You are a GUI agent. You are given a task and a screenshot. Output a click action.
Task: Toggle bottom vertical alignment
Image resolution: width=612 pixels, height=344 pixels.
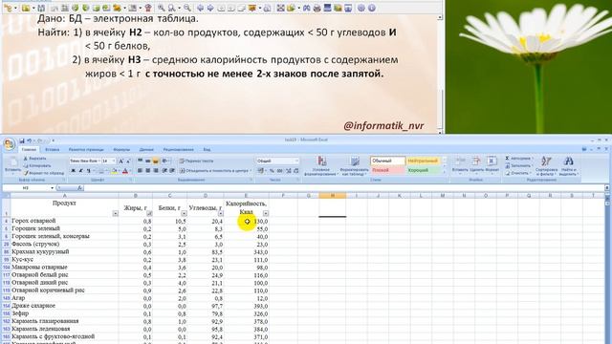tap(156, 161)
